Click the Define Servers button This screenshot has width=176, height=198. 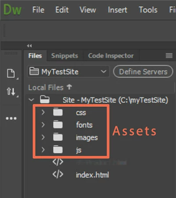coord(143,72)
